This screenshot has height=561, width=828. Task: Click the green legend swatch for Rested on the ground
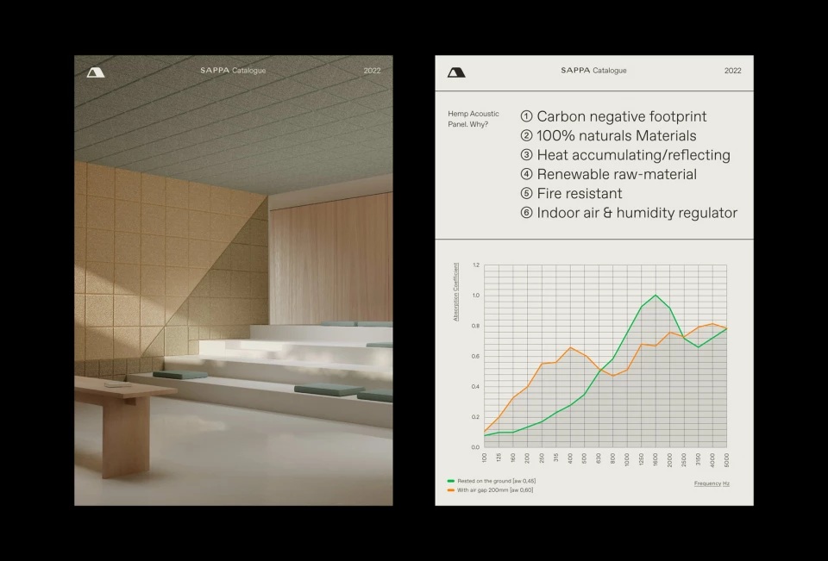(451, 481)
